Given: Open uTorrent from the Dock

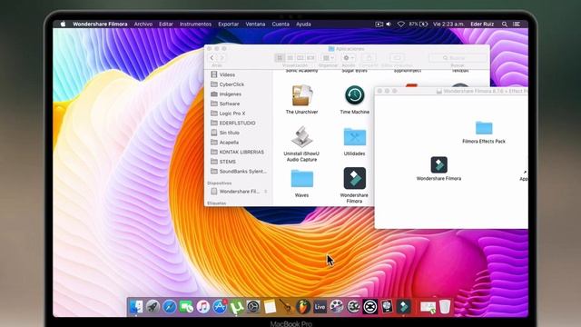Looking at the screenshot, I should (x=236, y=307).
